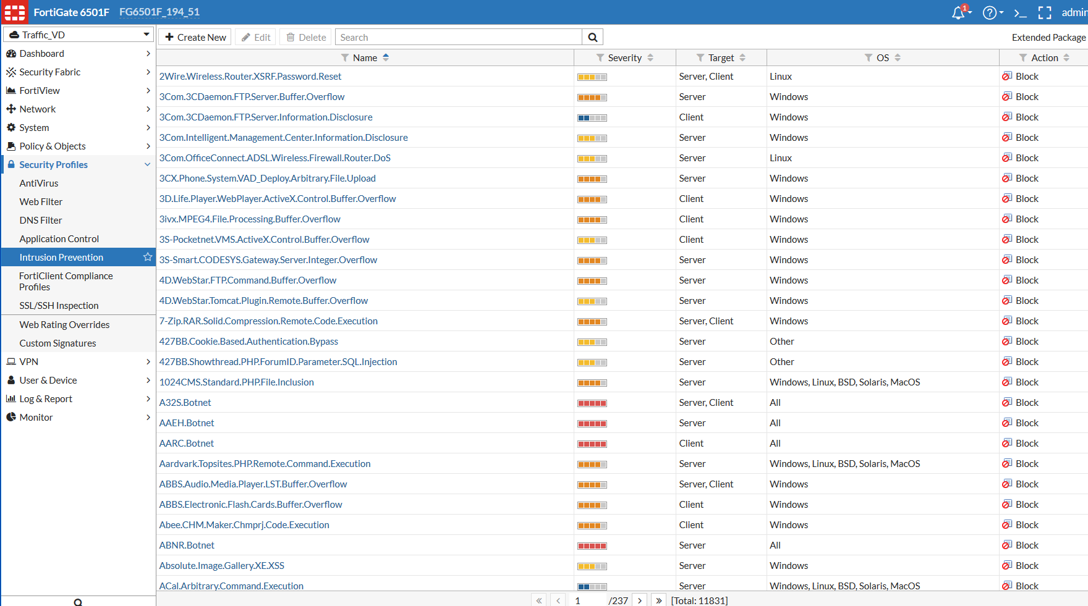The image size is (1088, 606).
Task: Expand the Network menu
Action: 78,109
